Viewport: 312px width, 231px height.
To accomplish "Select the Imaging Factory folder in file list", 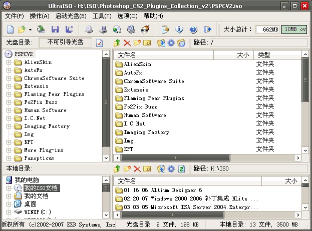I will pos(146,132).
